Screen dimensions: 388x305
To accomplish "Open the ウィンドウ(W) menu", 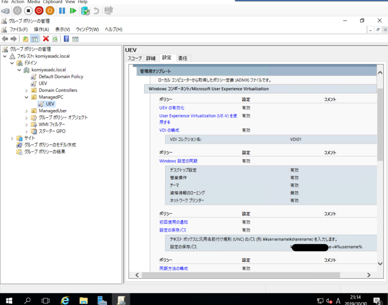I will click(87, 29).
